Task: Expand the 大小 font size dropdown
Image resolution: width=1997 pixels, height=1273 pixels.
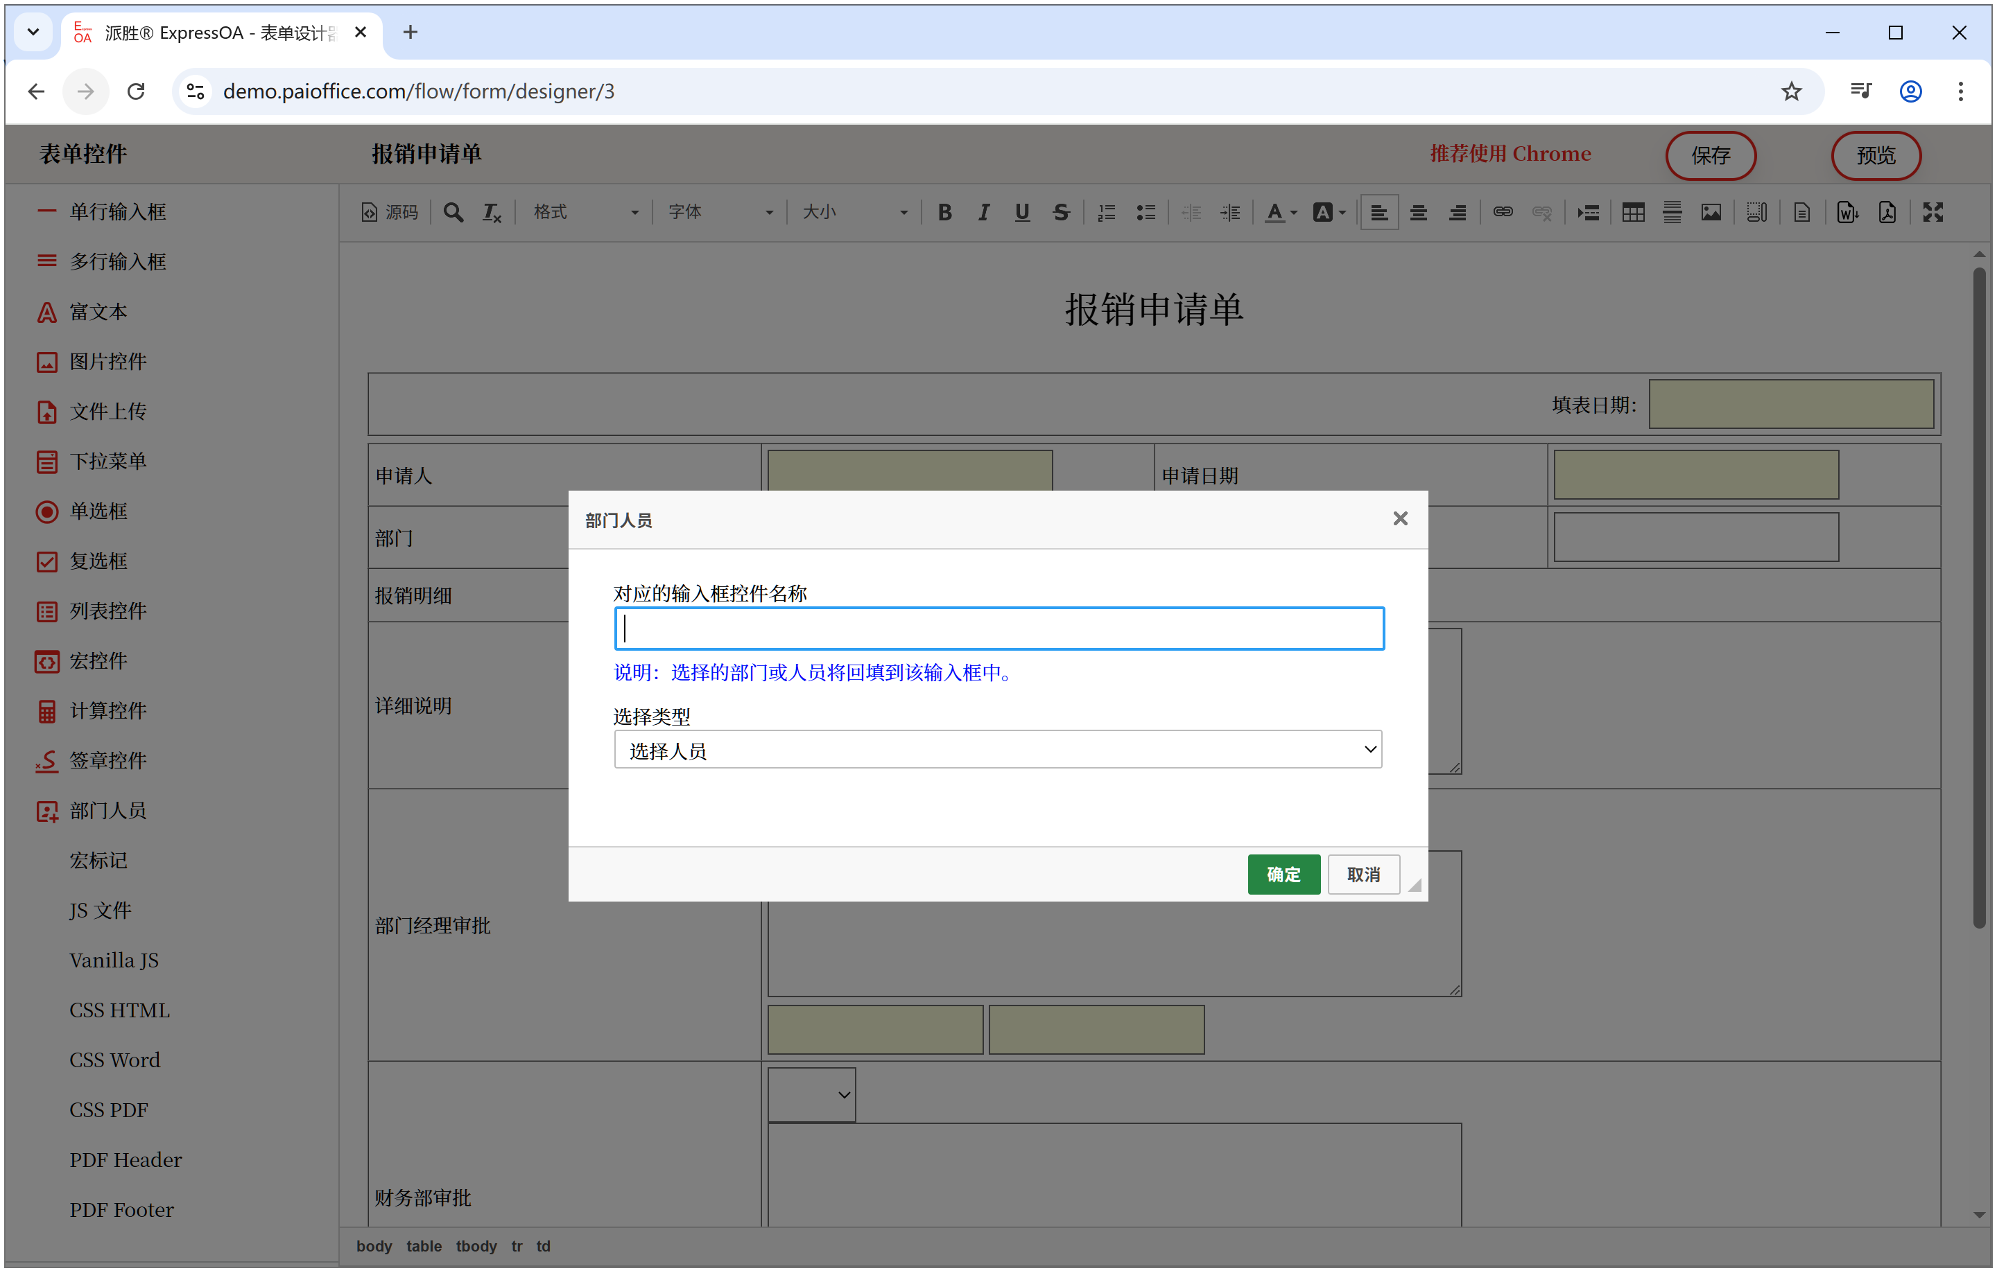Action: pyautogui.click(x=854, y=212)
